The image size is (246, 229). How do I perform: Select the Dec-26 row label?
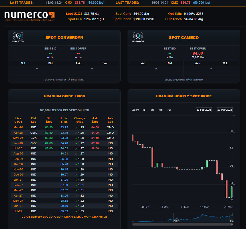tap(18, 174)
